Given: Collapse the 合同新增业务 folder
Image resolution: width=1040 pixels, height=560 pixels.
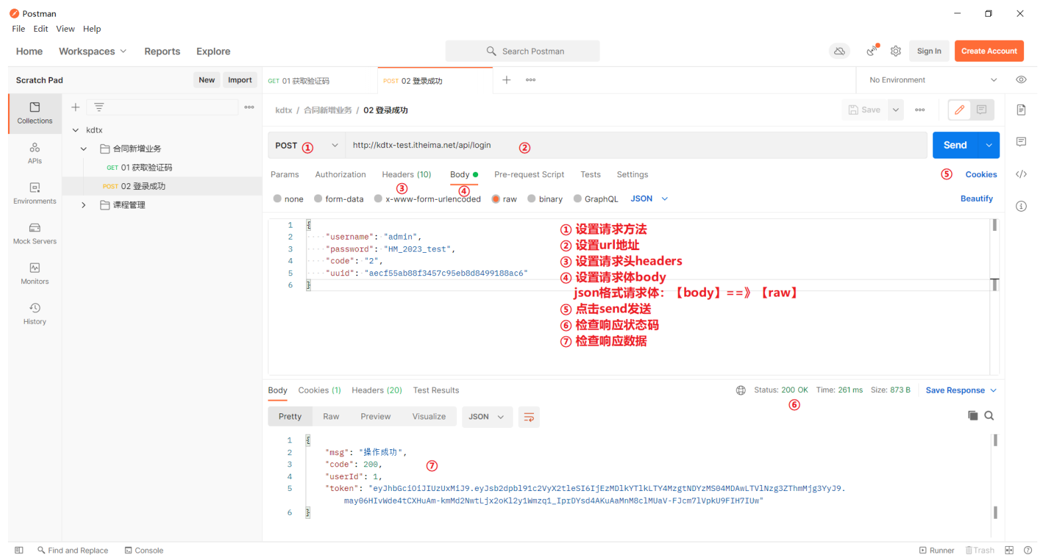Looking at the screenshot, I should click(84, 149).
